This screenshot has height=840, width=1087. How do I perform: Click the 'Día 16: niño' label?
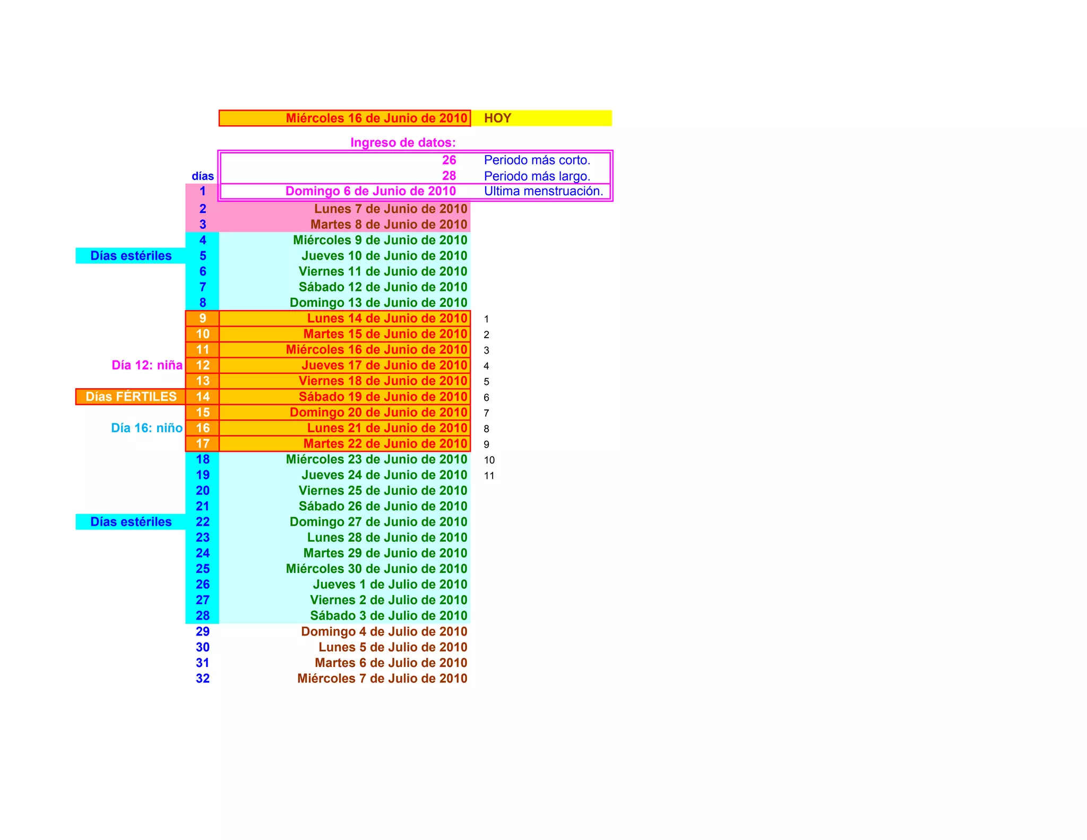point(146,428)
